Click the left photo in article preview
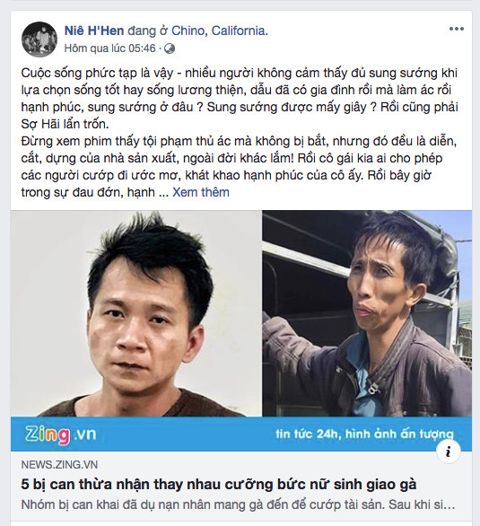The width and height of the screenshot is (480, 526). (x=136, y=313)
